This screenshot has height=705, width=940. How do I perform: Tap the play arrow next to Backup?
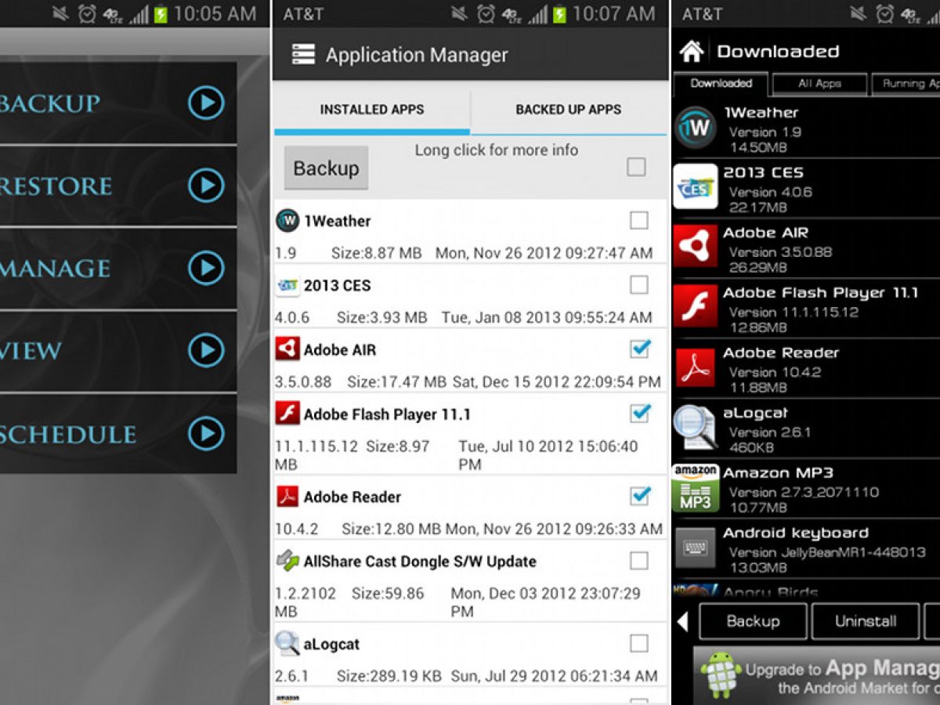coord(206,103)
